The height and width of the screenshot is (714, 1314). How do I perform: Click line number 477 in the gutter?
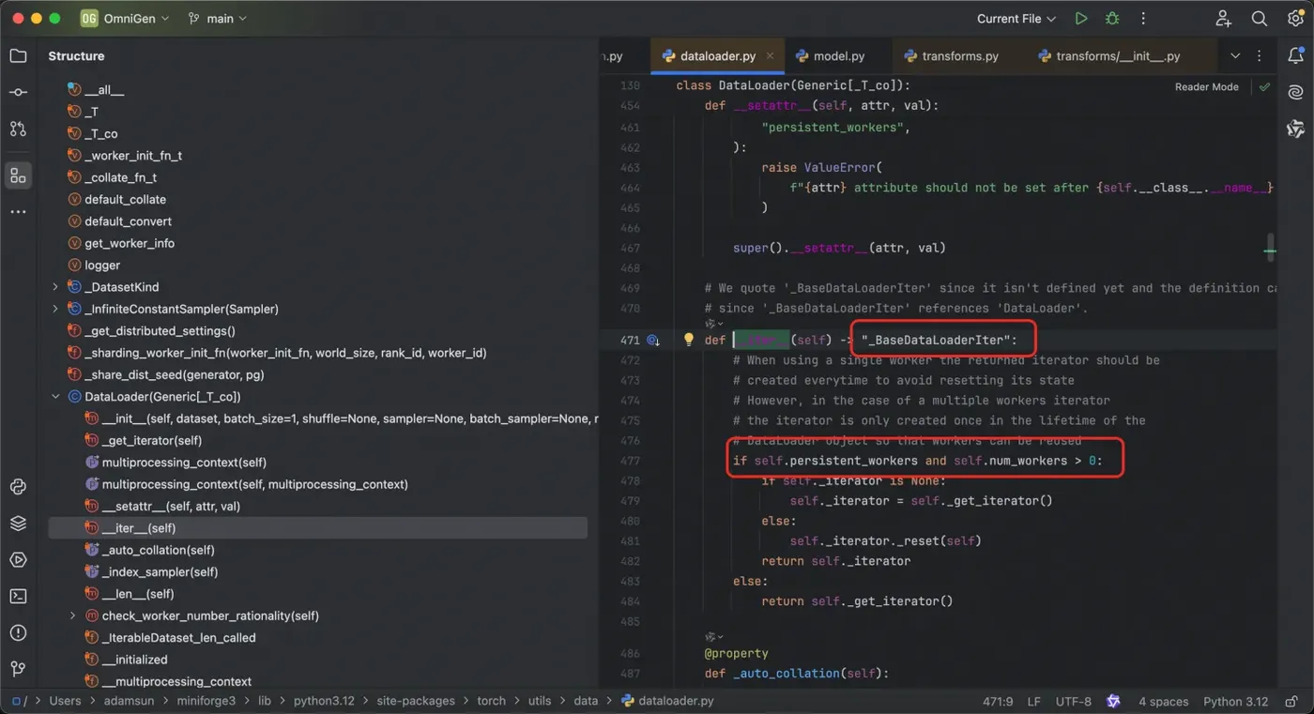pyautogui.click(x=630, y=461)
